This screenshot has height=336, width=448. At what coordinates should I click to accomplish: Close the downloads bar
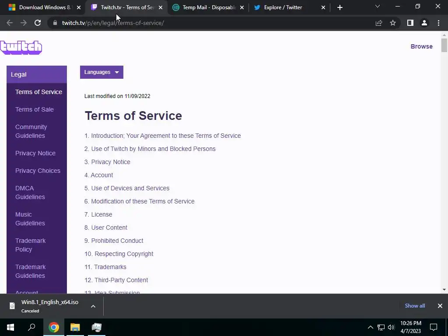pos(440,306)
